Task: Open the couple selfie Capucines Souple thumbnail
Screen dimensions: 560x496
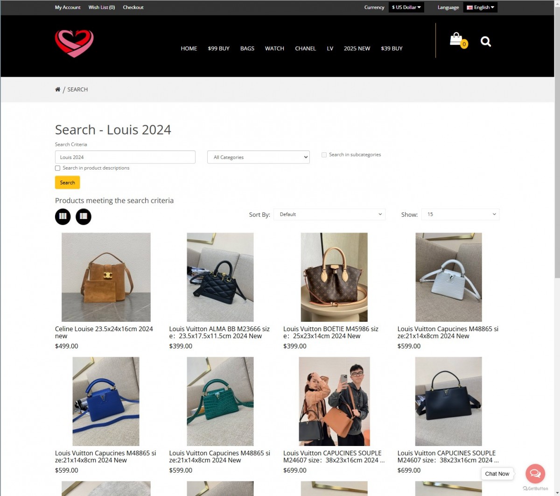Action: [334, 402]
